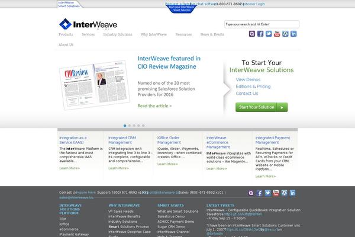355x237 pixels.
Task: Open the Twitter icon in the header
Action: [269, 34]
